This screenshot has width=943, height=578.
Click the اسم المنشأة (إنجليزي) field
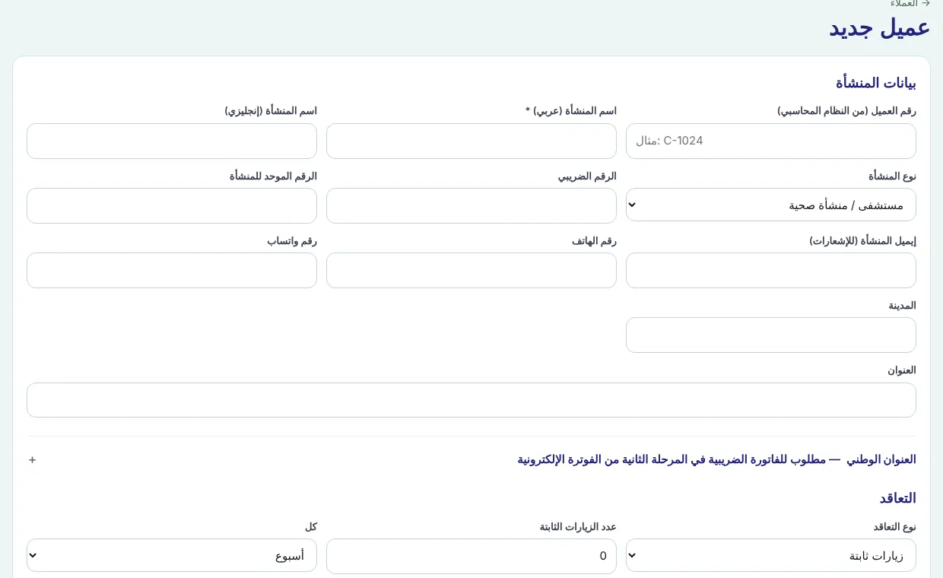point(172,141)
